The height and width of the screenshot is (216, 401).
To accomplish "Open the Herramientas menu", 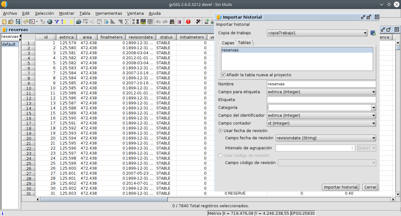I will coord(109,13).
